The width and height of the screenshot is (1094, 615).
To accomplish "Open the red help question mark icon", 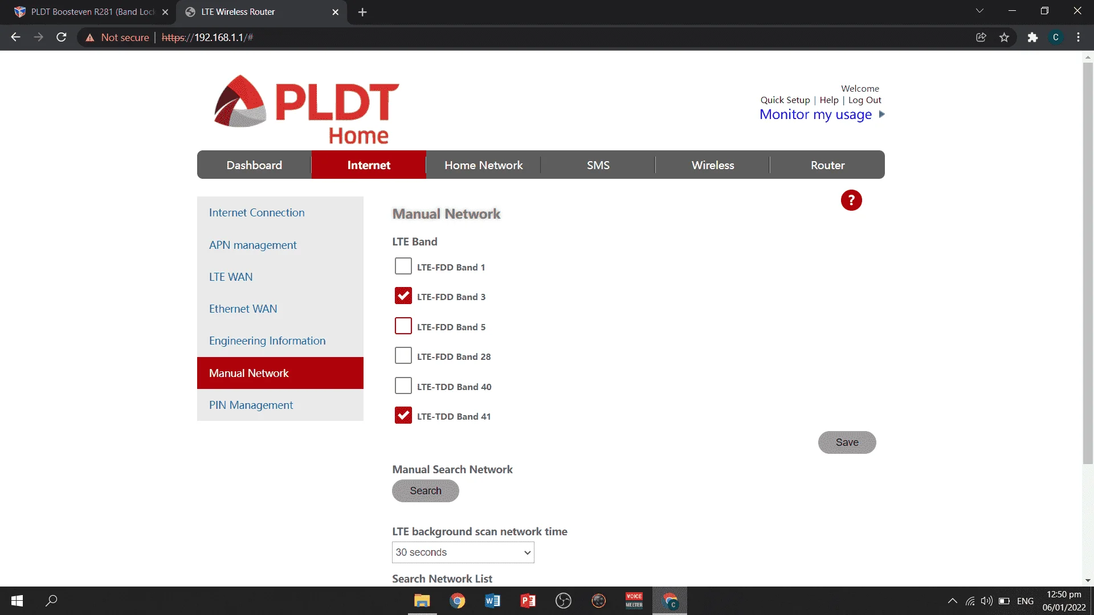I will pyautogui.click(x=851, y=200).
